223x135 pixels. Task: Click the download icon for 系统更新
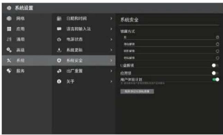click(x=59, y=50)
